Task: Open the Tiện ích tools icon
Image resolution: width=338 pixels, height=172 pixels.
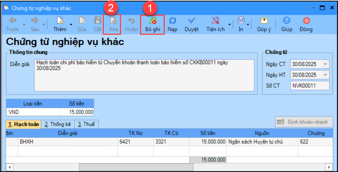Action: (x=215, y=20)
